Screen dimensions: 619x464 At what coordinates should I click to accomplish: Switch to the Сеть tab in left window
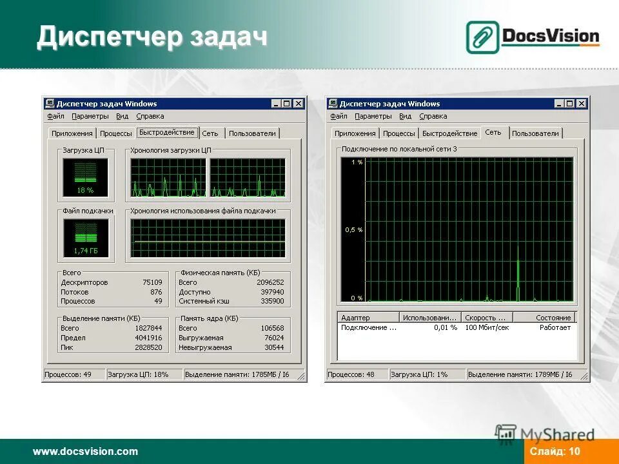[x=210, y=131]
